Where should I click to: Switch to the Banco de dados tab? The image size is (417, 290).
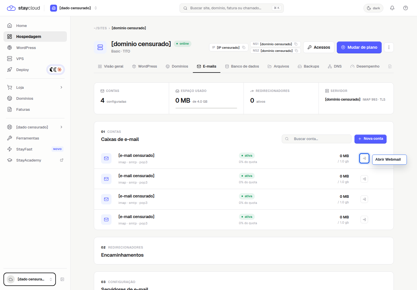point(242,66)
